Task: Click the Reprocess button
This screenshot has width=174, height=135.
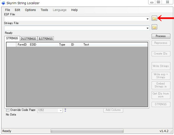Action: (161, 43)
